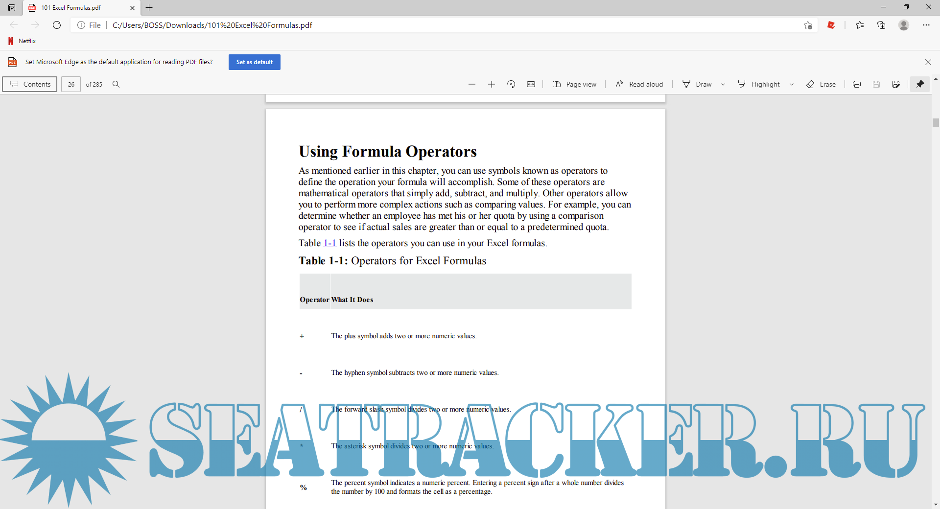Toggle the pin toolbar button
The height and width of the screenshot is (509, 940).
[x=920, y=84]
